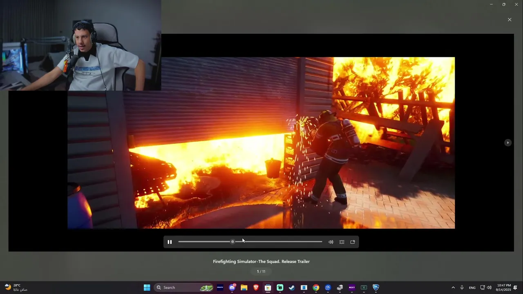523x294 pixels.
Task: Open the blue round app after Chrome
Action: click(x=328, y=287)
